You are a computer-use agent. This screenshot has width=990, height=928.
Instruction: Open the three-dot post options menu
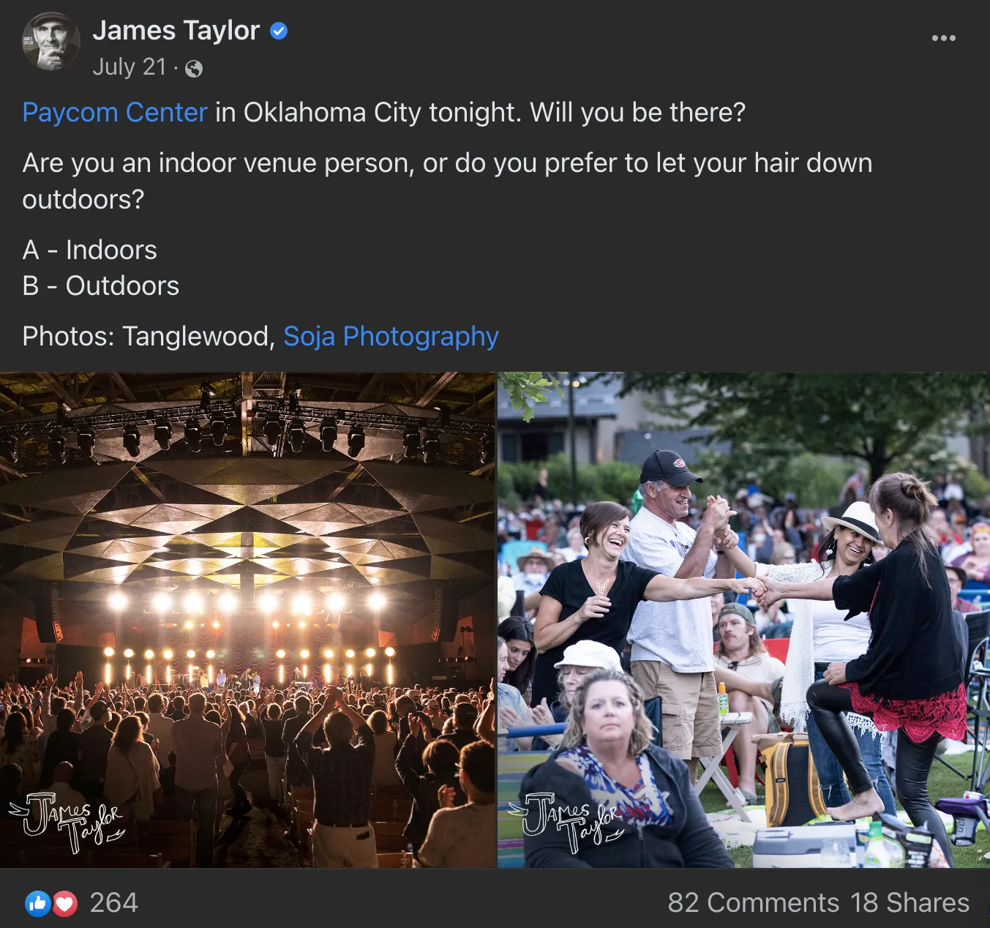(x=943, y=38)
